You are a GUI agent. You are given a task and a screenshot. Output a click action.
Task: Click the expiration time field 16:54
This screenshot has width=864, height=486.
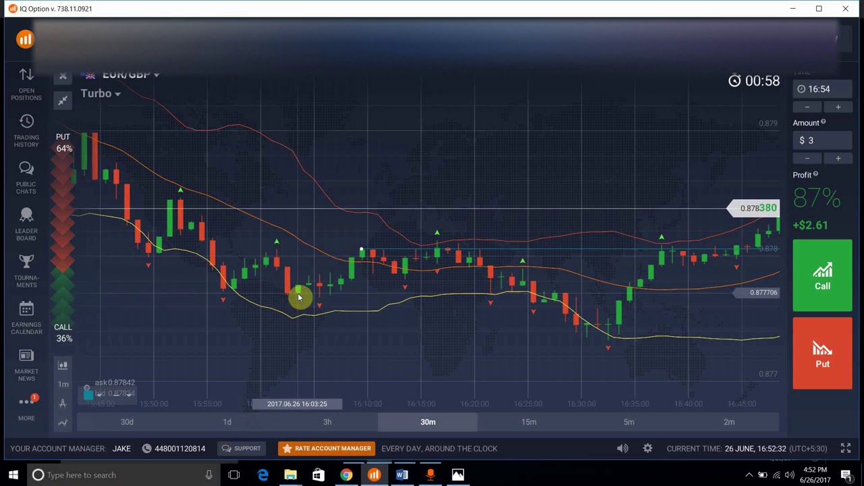tap(822, 89)
